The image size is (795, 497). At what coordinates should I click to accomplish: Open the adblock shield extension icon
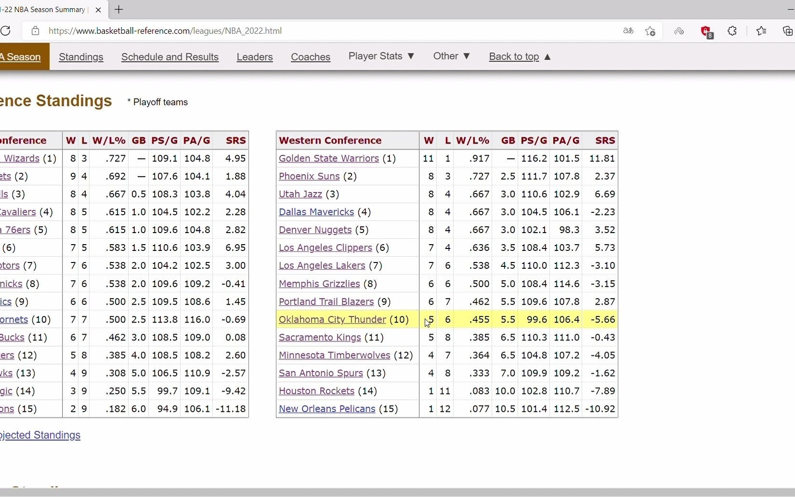706,31
